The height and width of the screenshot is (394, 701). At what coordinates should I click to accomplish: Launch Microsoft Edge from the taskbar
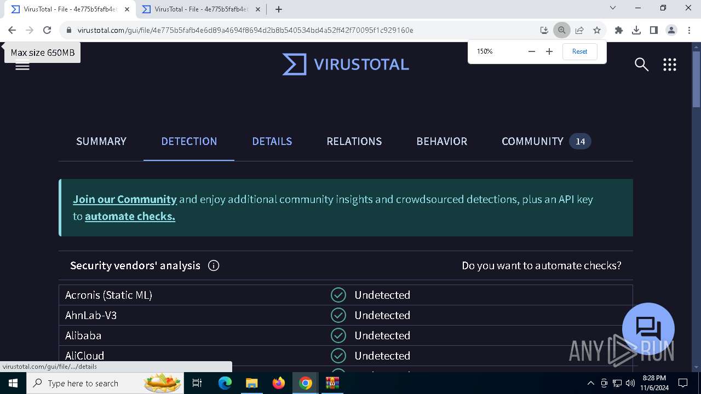(225, 383)
